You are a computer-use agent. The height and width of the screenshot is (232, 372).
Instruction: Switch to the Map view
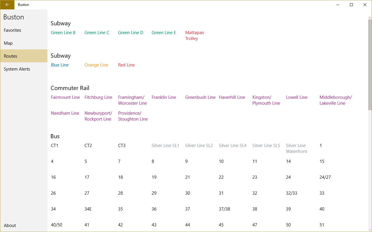(8, 43)
